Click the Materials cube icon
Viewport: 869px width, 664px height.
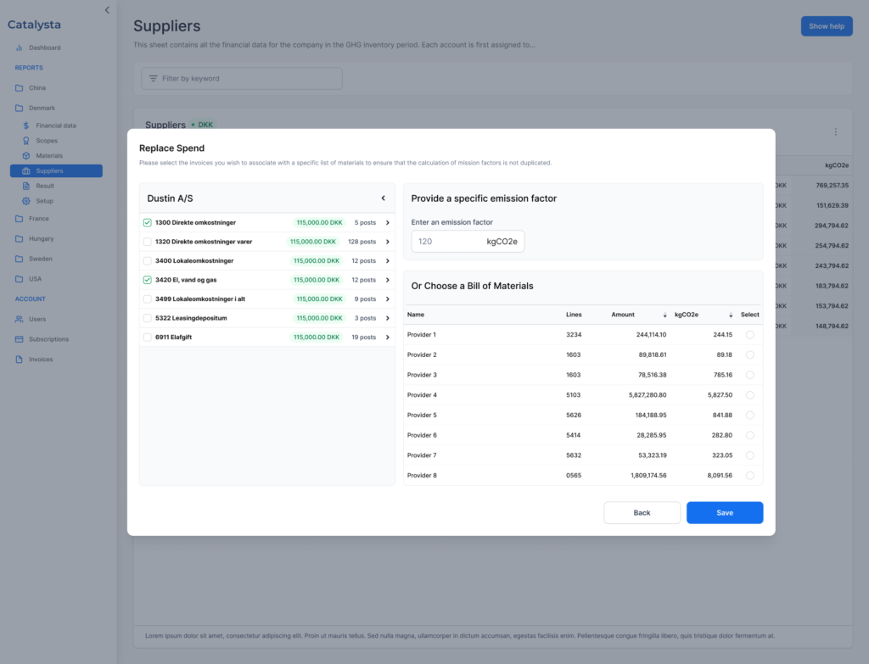tap(26, 156)
